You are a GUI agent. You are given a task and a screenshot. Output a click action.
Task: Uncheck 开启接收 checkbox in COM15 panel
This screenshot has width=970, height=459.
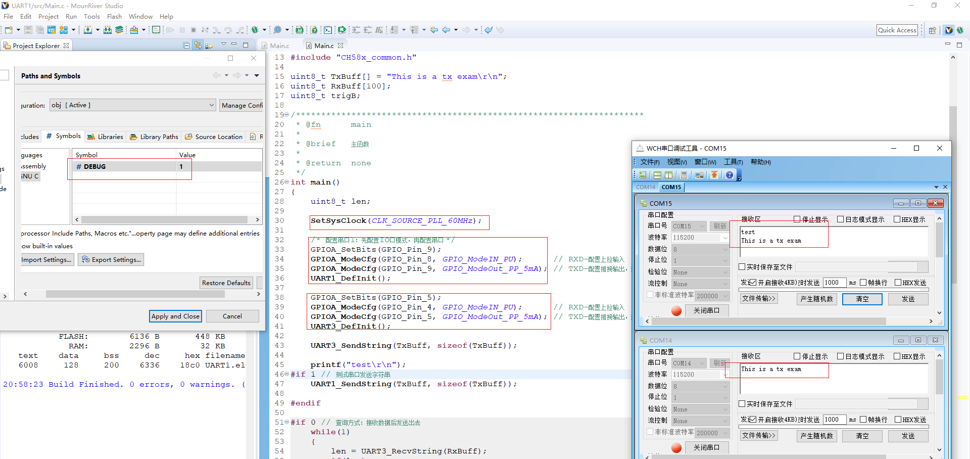coord(753,283)
